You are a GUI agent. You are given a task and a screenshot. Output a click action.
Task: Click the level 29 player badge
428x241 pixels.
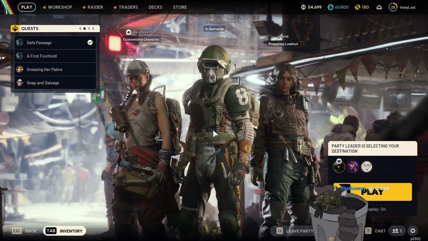pyautogui.click(x=393, y=7)
